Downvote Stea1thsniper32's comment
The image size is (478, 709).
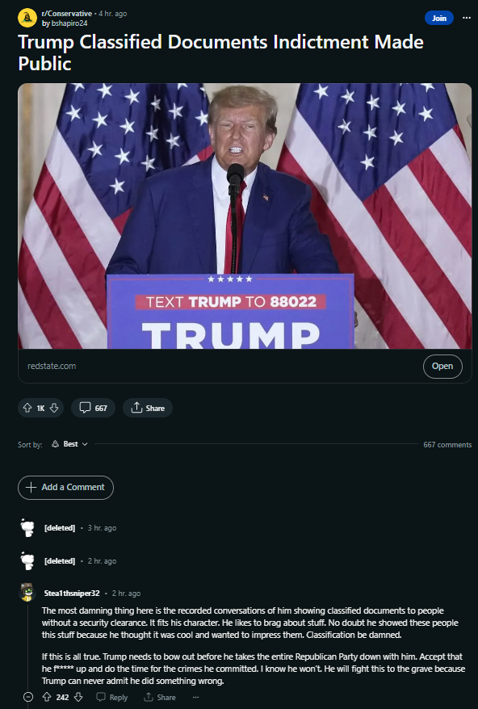[78, 697]
